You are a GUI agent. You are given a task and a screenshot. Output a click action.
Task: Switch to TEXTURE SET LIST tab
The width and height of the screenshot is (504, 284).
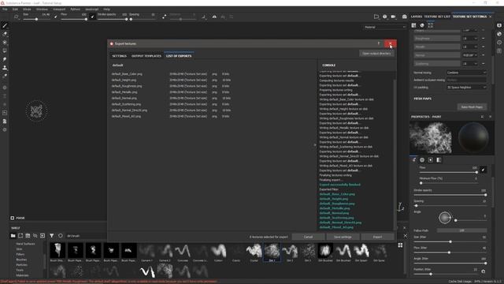(437, 17)
